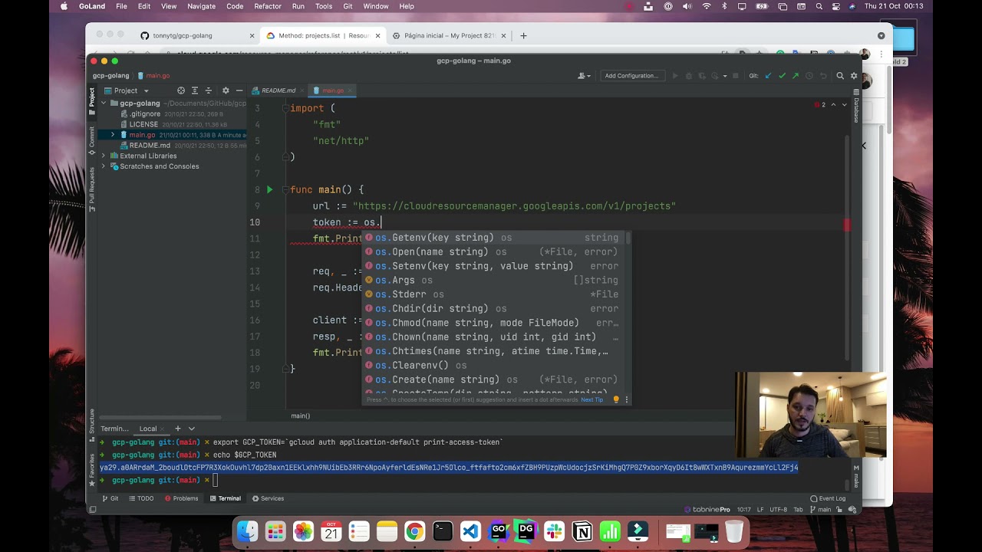Open terminal tabs dropdown arrow

pos(192,429)
